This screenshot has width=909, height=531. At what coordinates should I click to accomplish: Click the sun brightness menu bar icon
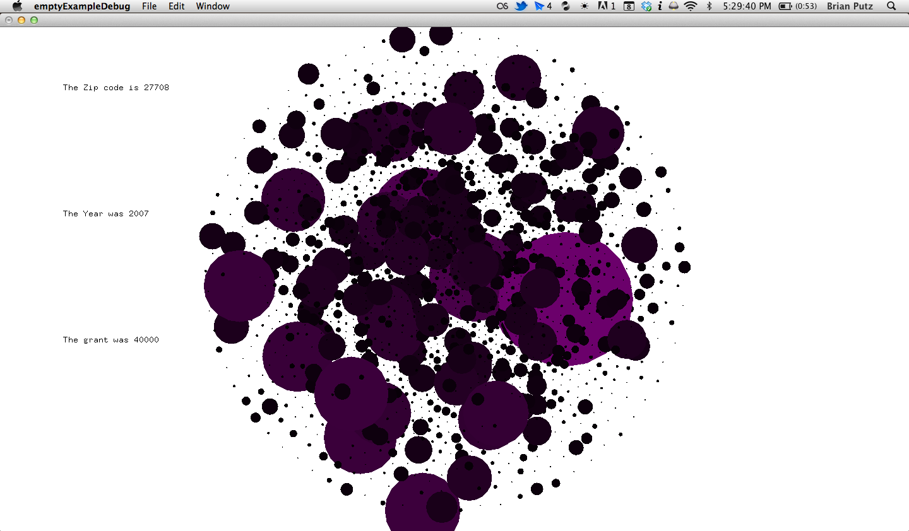click(x=585, y=6)
